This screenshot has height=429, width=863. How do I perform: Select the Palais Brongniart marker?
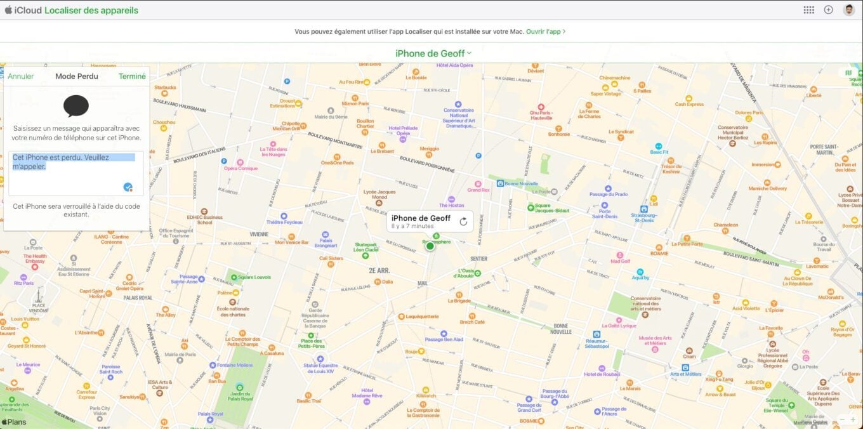pos(325,234)
